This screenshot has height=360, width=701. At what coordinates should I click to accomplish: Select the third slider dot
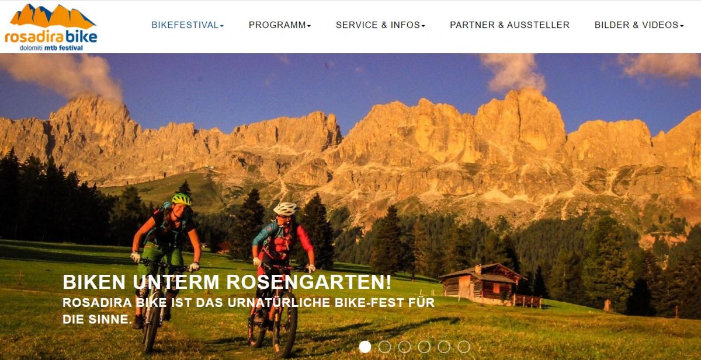404,347
